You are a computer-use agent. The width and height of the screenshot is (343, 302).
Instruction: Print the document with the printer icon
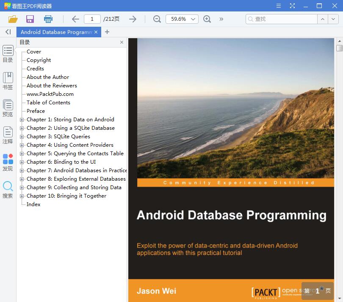point(48,19)
